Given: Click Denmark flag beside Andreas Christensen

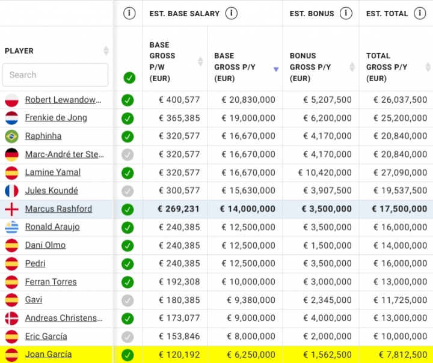Looking at the screenshot, I should [x=11, y=318].
